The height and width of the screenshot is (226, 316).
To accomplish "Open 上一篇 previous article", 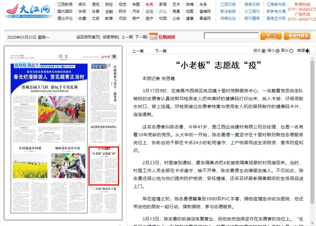I will (138, 51).
